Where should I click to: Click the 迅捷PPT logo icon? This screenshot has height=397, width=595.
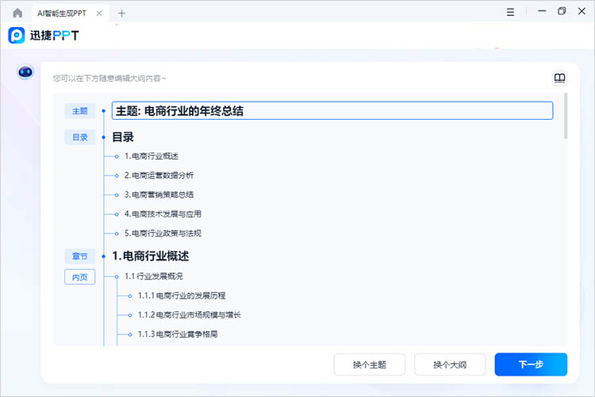[17, 36]
